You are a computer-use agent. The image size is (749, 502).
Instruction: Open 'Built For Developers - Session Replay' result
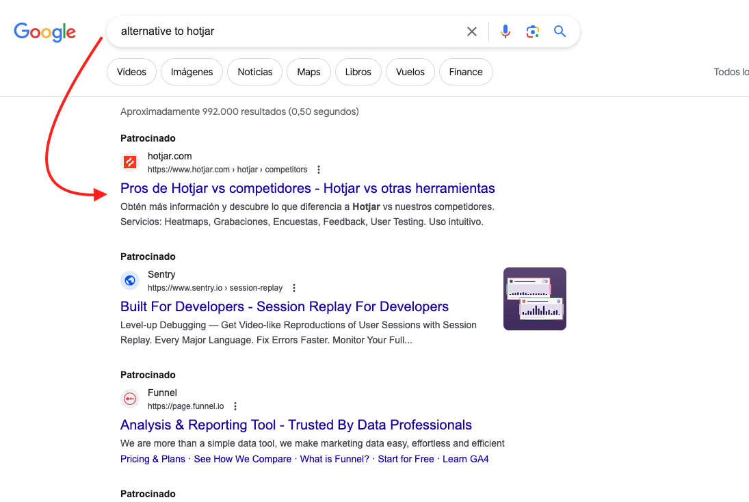coord(285,306)
